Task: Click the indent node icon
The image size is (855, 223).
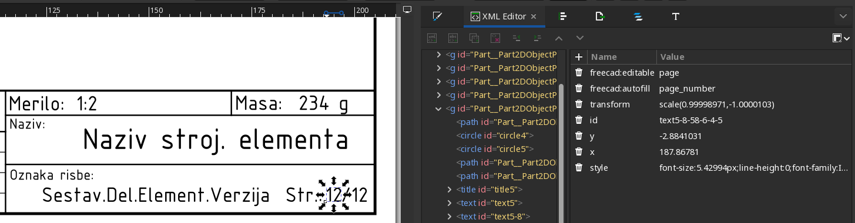Action: pyautogui.click(x=538, y=38)
